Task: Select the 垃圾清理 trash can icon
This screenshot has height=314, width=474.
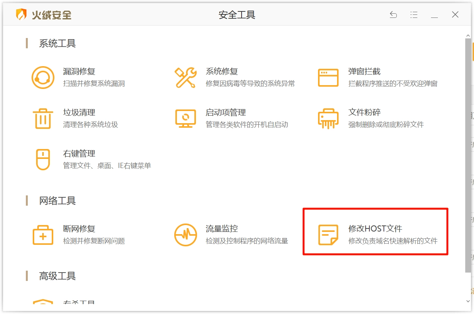Action: pyautogui.click(x=43, y=119)
